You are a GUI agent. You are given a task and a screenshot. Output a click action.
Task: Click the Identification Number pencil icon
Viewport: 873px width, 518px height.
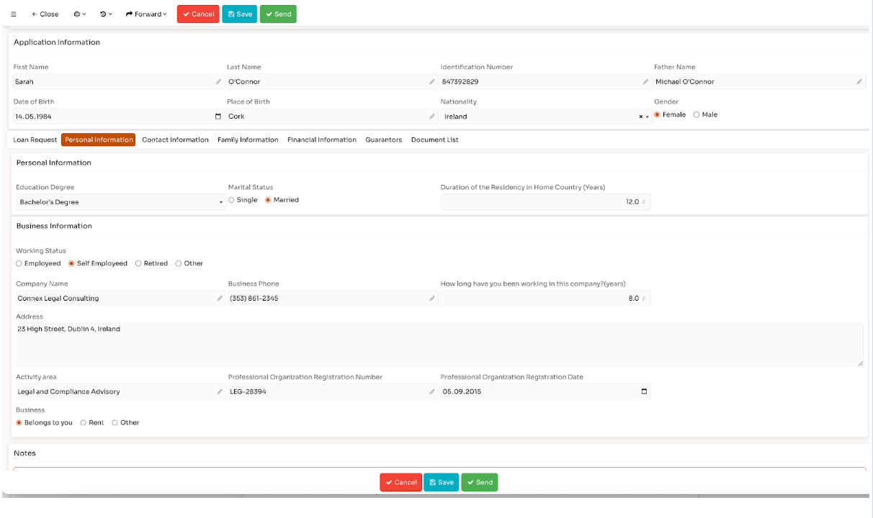(x=645, y=82)
